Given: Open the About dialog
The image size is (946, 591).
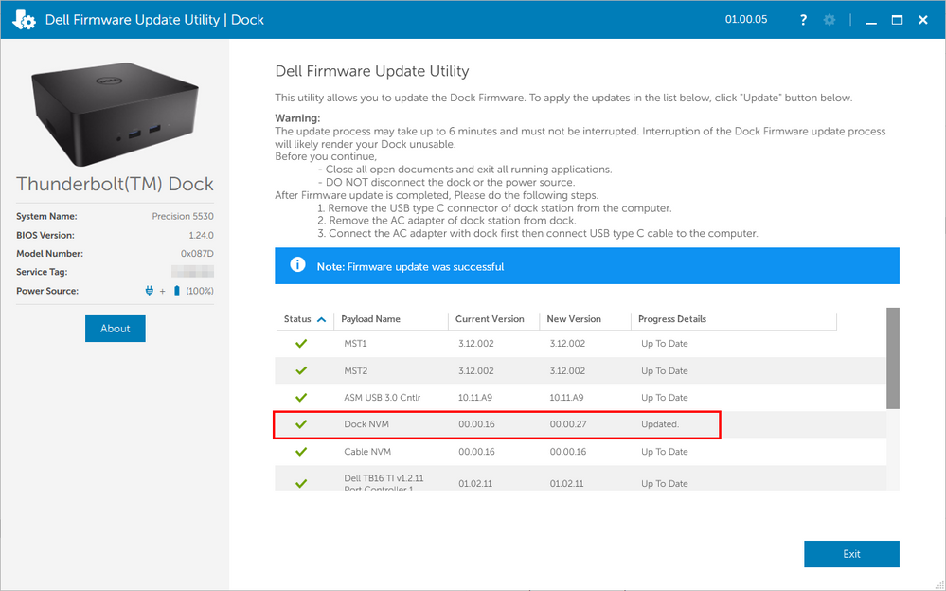Looking at the screenshot, I should click(116, 329).
